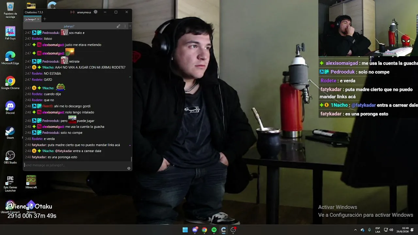Click message 'me usa la cuenta la guacha' in Chatterino
This screenshot has width=418, height=235.
[x=85, y=127]
